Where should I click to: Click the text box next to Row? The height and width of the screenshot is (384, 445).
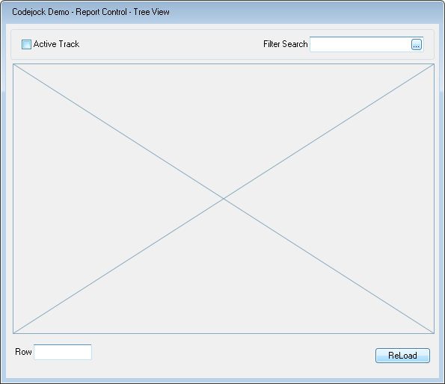click(63, 352)
